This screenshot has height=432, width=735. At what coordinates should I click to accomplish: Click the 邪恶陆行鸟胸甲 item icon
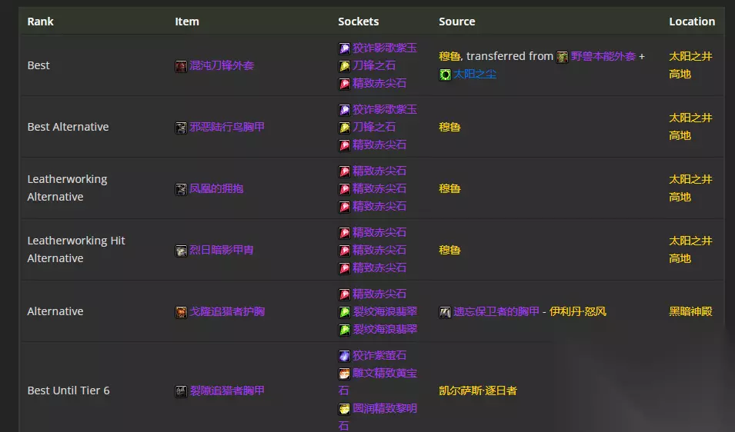click(x=181, y=128)
